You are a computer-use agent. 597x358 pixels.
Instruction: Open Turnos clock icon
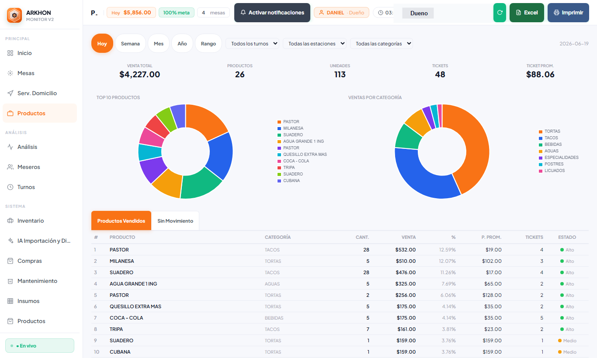(10, 187)
